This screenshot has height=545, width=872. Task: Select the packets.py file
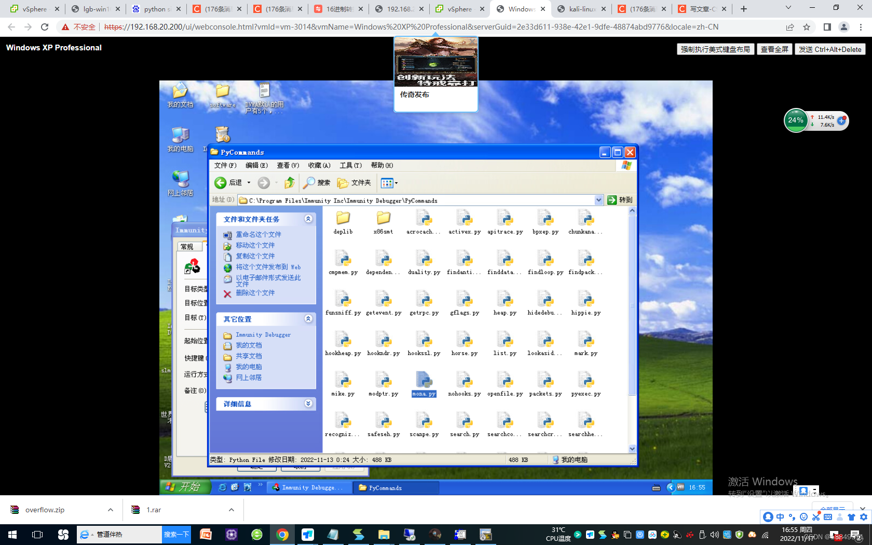546,385
